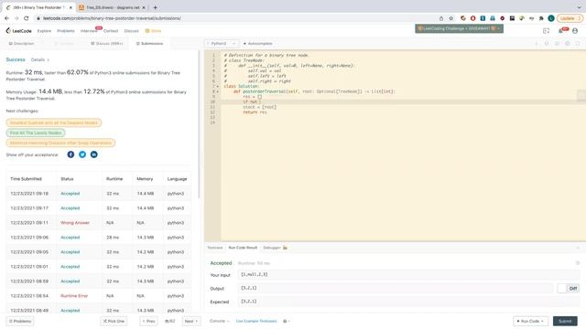Viewport: 586px width, 329px height.
Task: Click the Chrome Update button
Action: tap(570, 18)
